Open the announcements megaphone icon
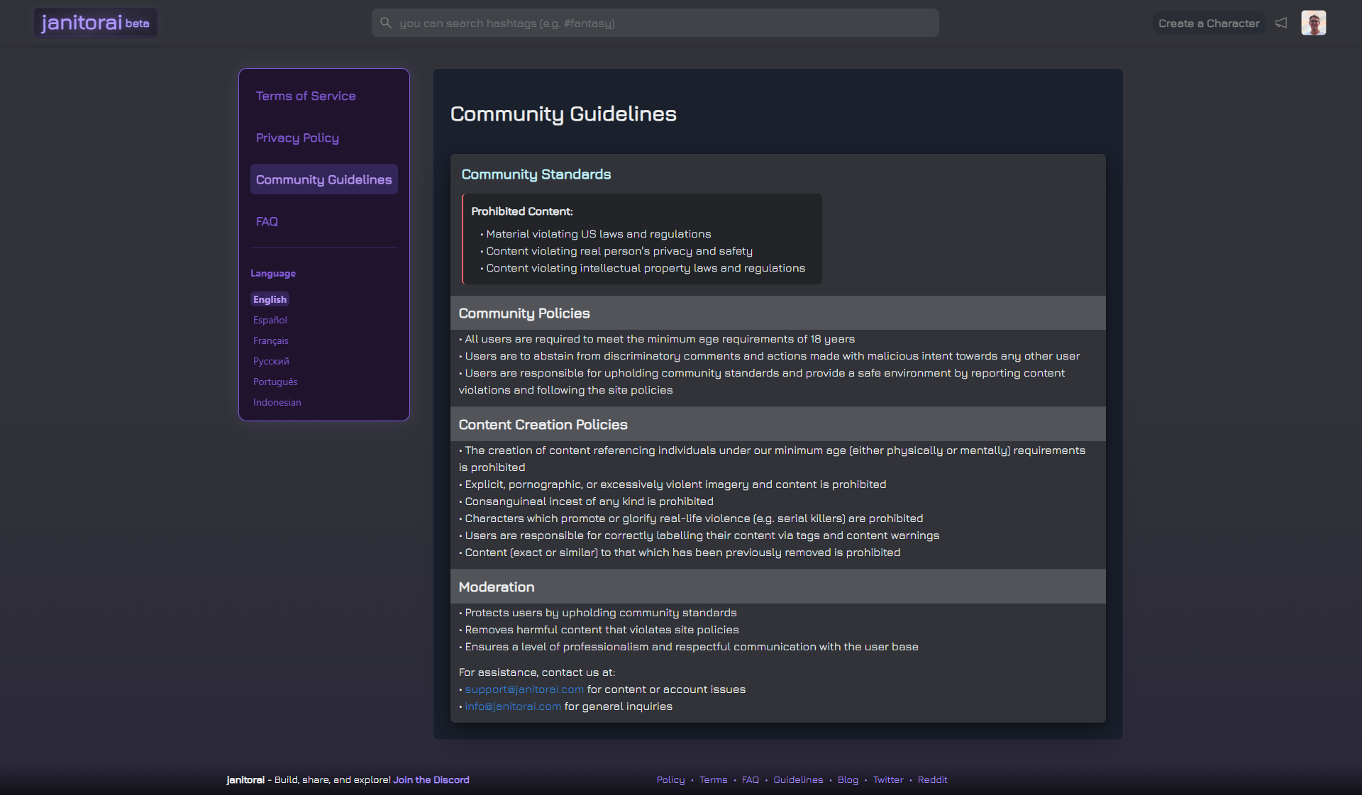The height and width of the screenshot is (795, 1362). coord(1281,23)
